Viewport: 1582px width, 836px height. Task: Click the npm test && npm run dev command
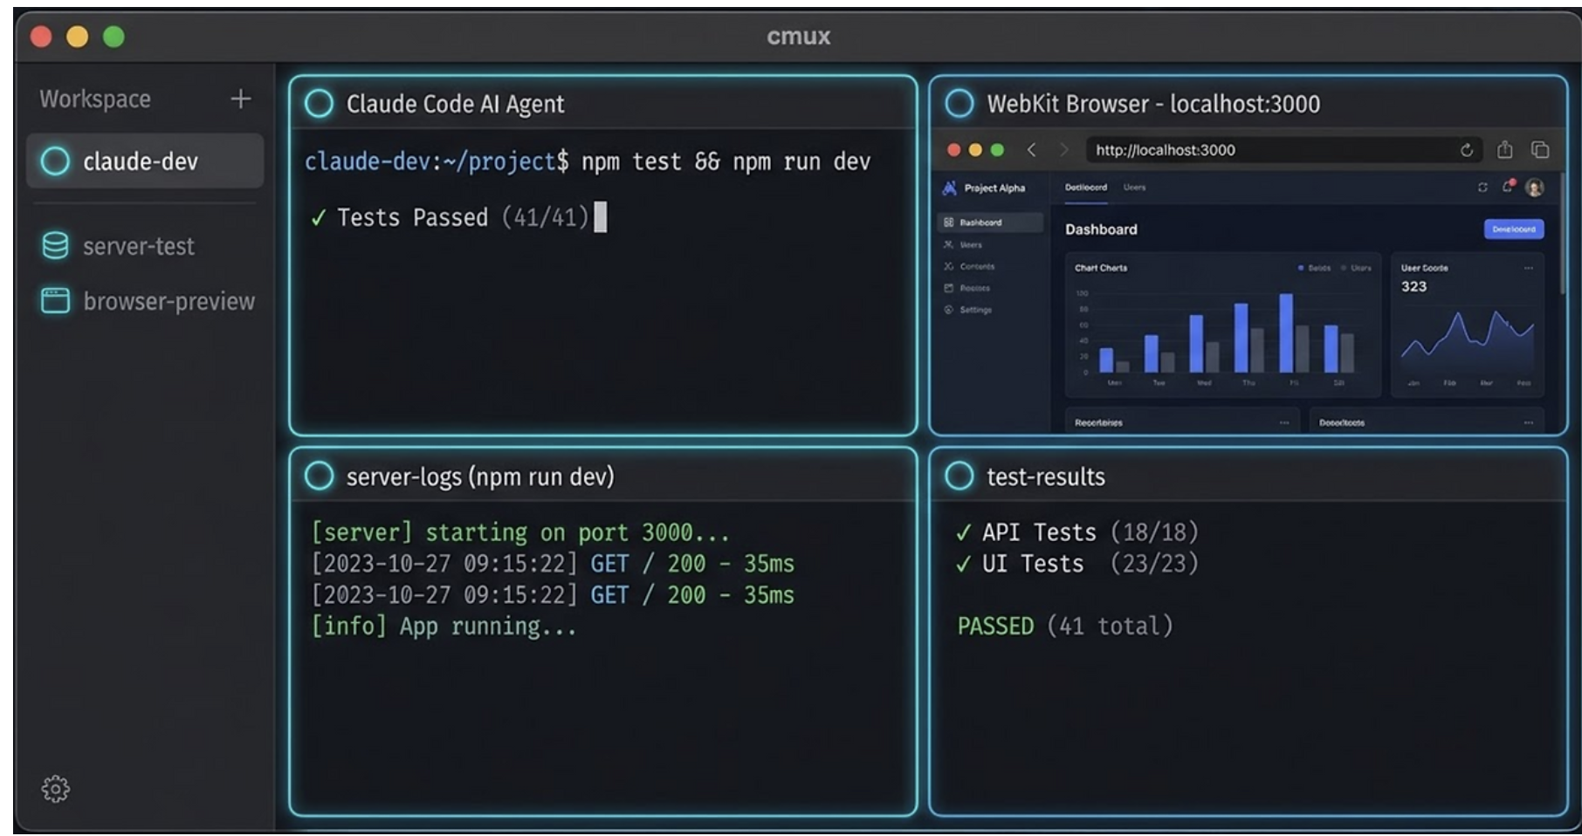pyautogui.click(x=726, y=161)
